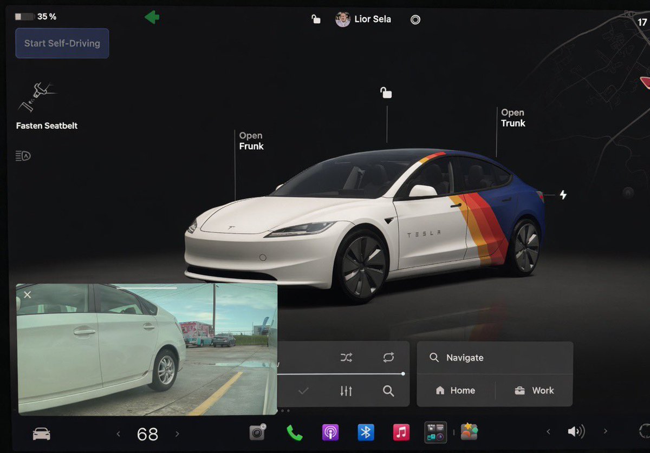650x453 pixels.
Task: Open the Phone app
Action: coord(295,432)
